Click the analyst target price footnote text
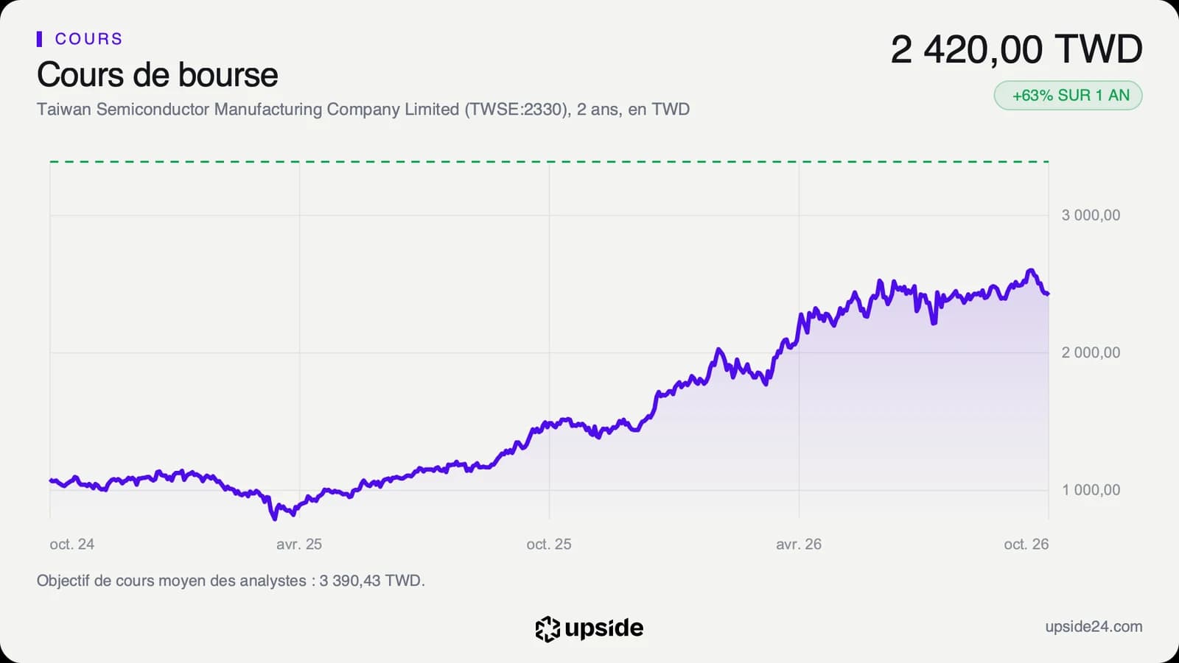 231,581
